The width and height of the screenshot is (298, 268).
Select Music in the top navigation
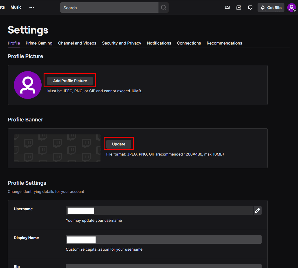click(x=16, y=7)
